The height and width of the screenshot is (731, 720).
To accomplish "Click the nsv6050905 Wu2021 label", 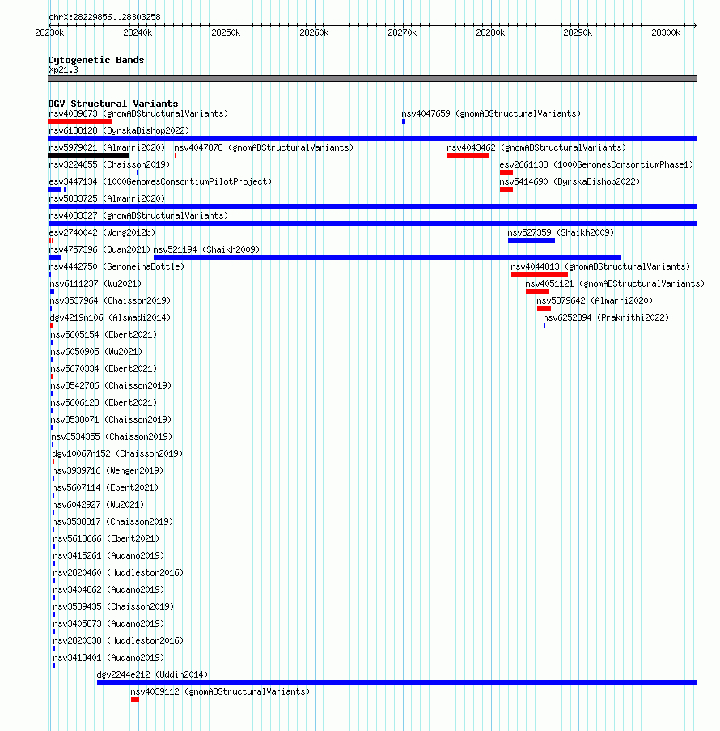I will point(96,351).
